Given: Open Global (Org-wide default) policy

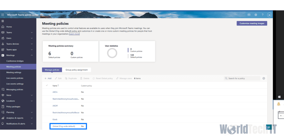Looking at the screenshot, I should (x=64, y=126).
